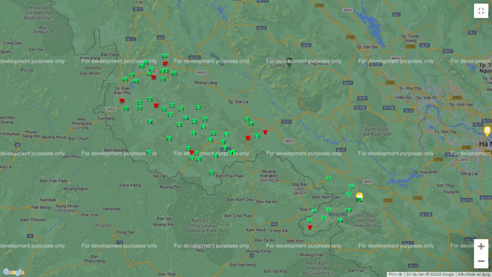Select green marker number 52
This screenshot has height=277, width=492.
[x=172, y=105]
